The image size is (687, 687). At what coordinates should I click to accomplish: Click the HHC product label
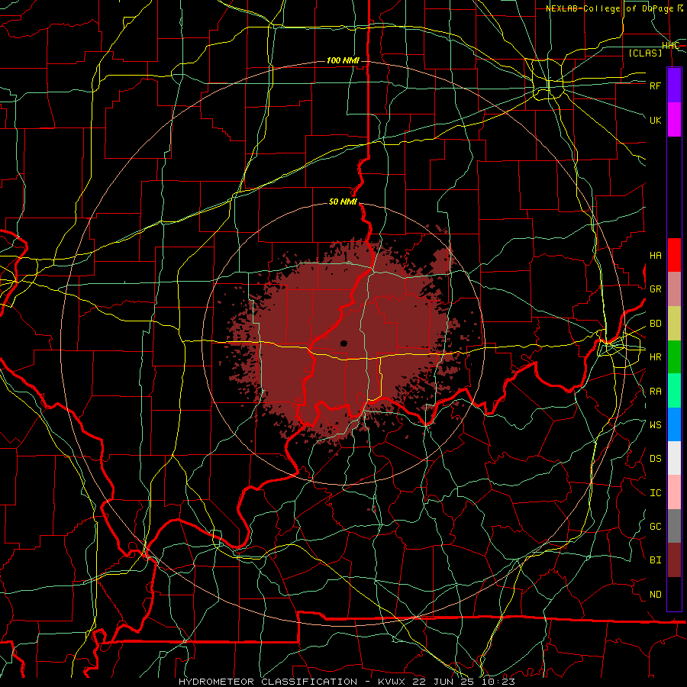point(670,46)
